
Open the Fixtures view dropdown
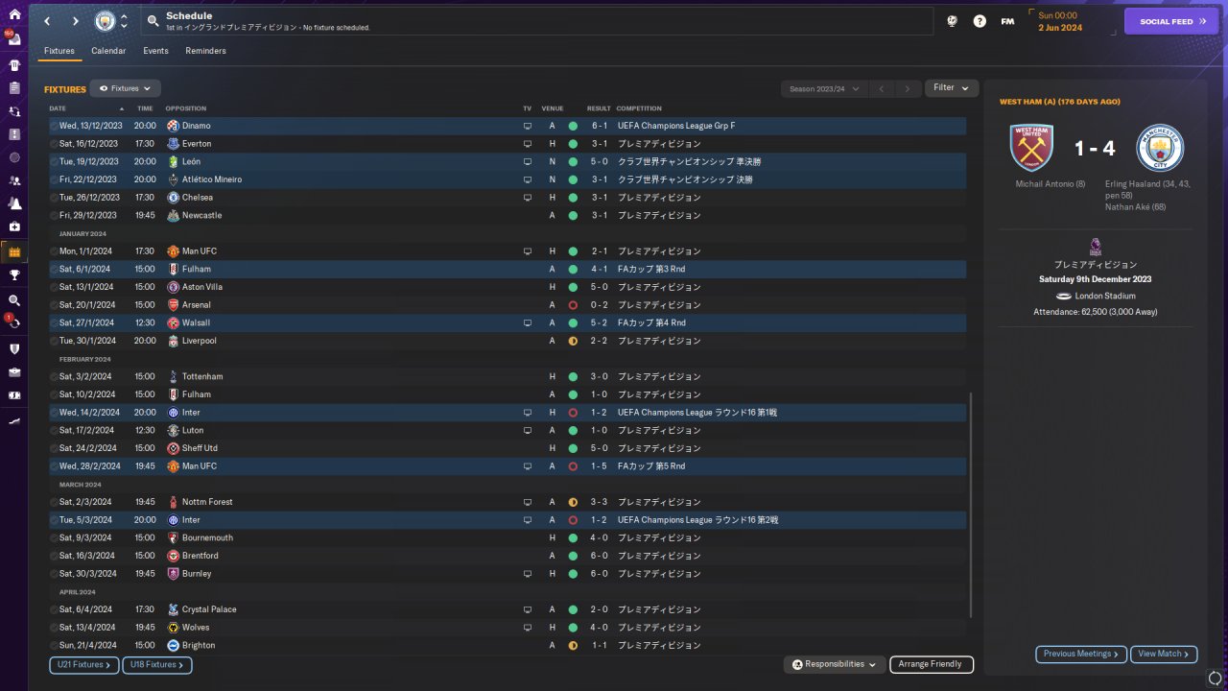pyautogui.click(x=125, y=88)
